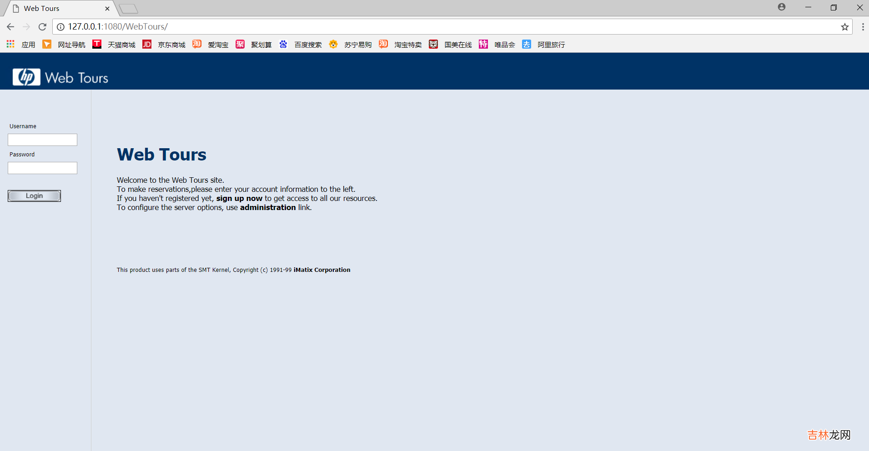The image size is (869, 451).
Task: Focus the Password input field
Action: coord(42,168)
